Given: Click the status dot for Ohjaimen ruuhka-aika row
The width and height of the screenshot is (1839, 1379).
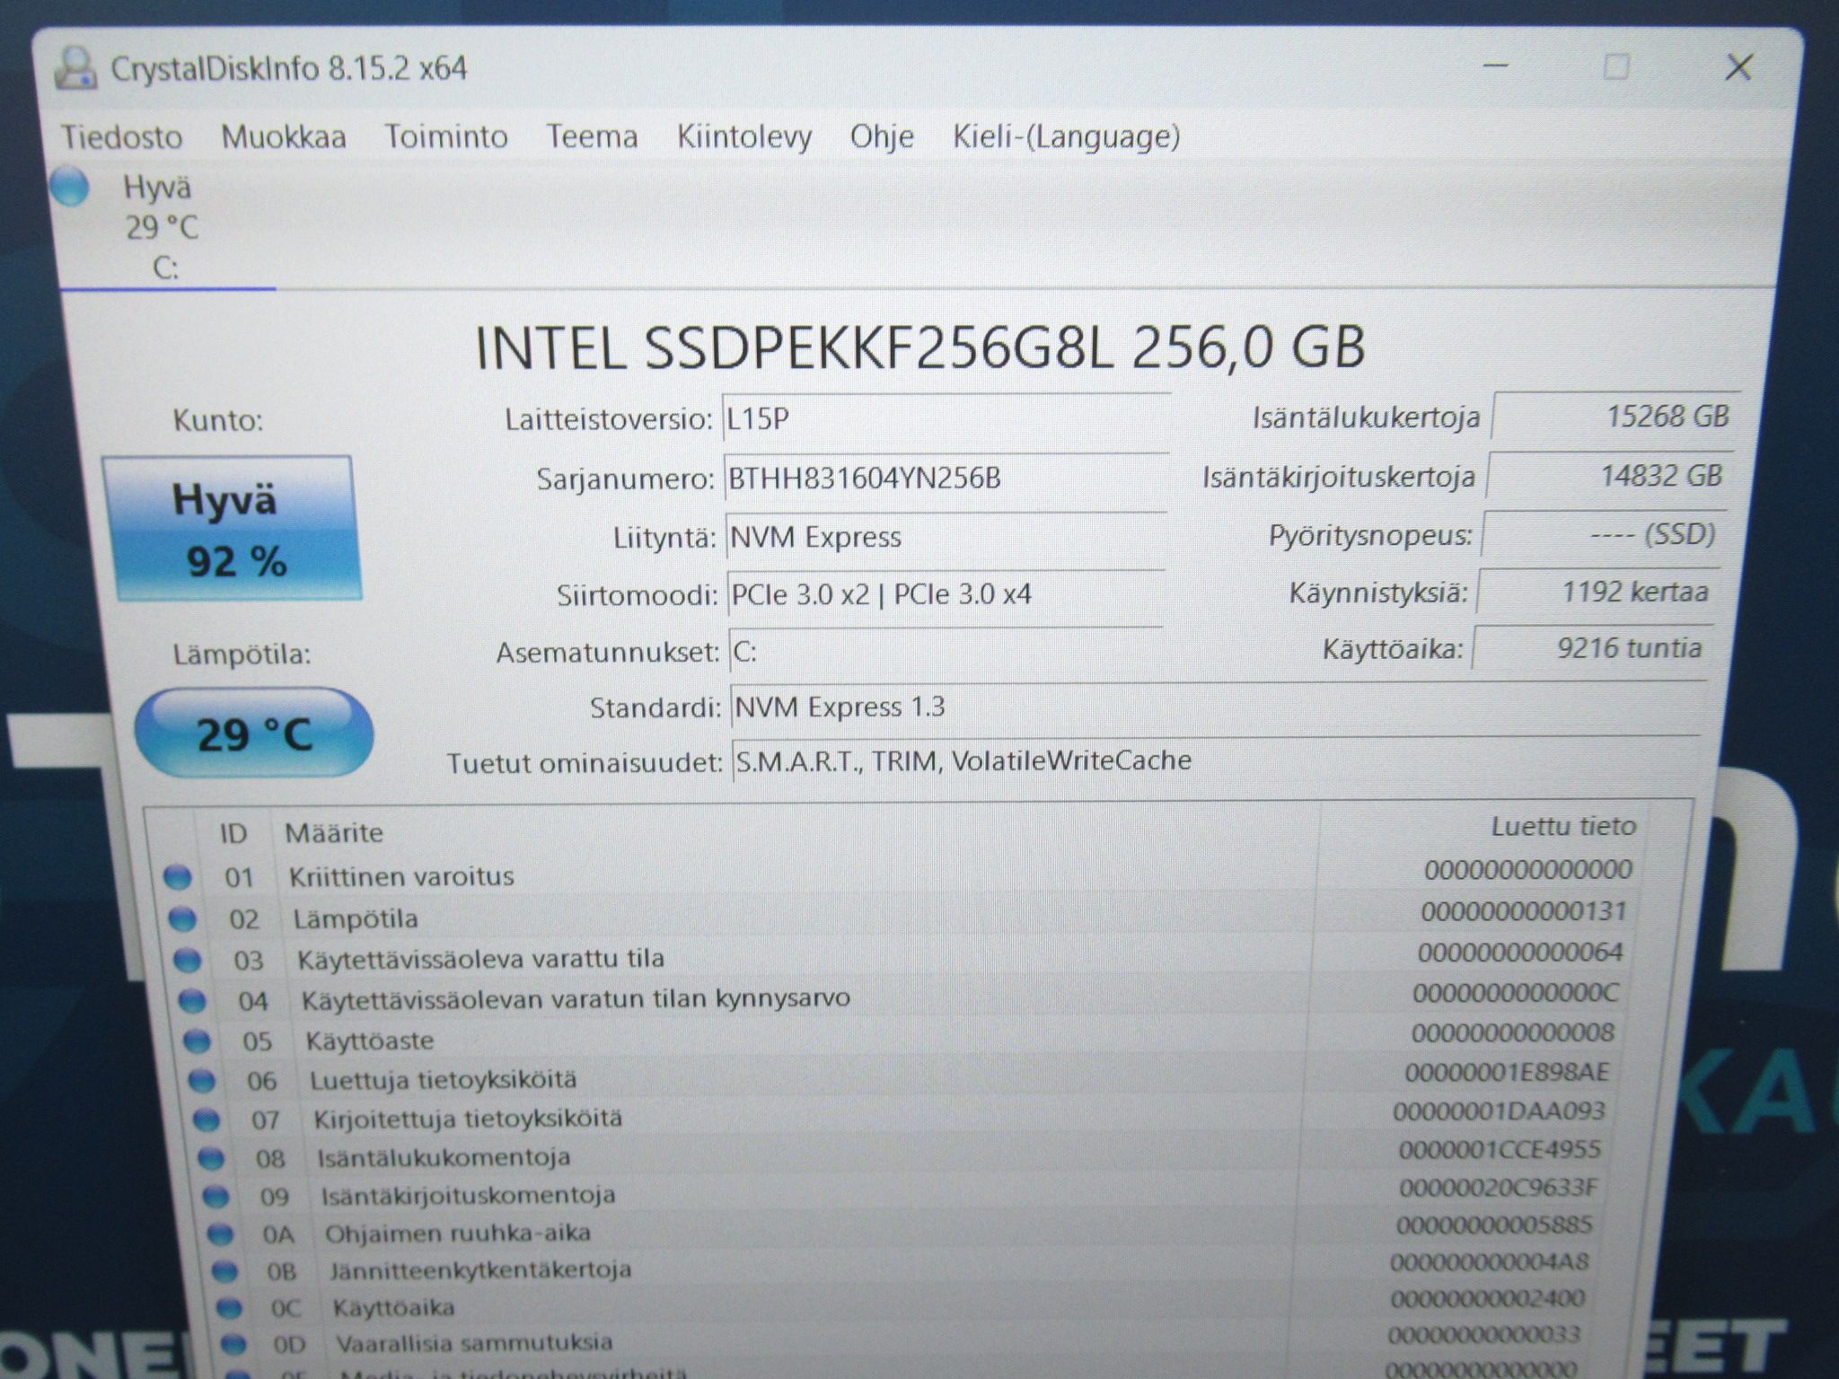Looking at the screenshot, I should 220,1234.
